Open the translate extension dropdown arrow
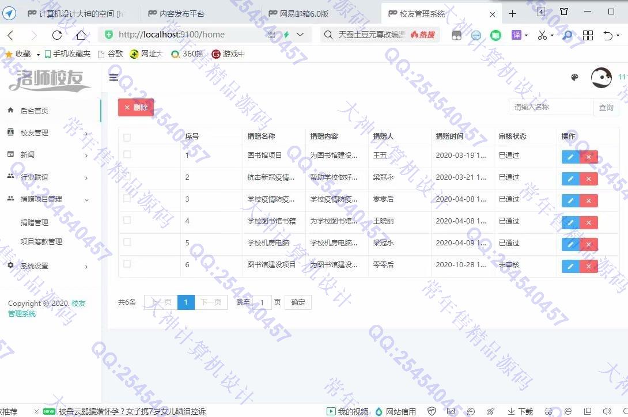 (x=526, y=35)
